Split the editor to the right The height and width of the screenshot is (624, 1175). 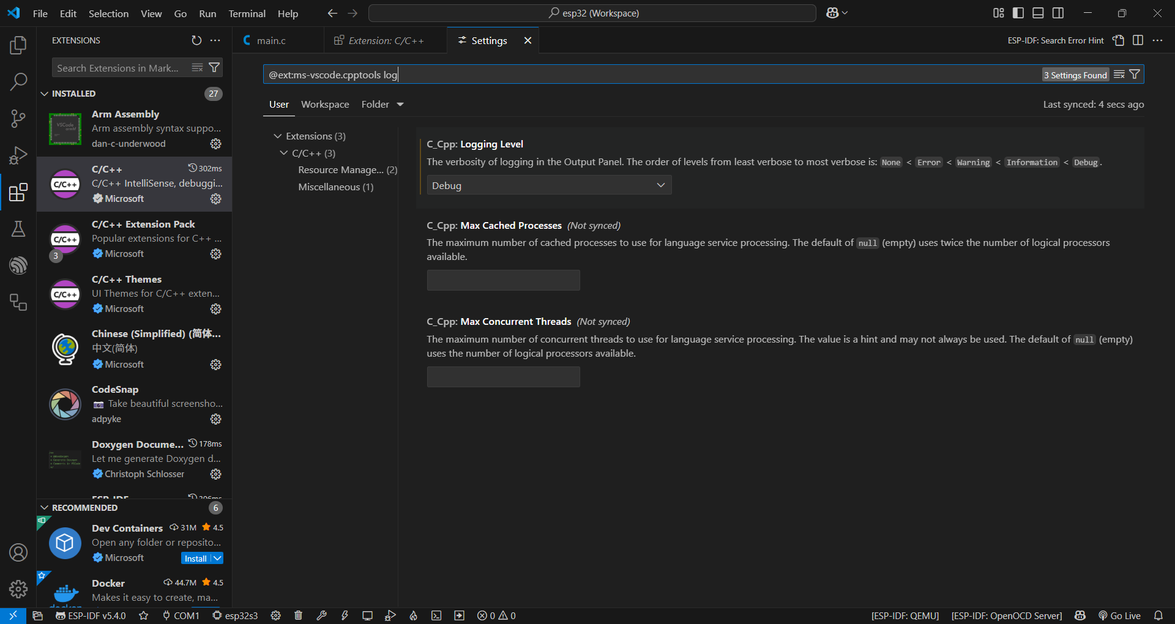[x=1138, y=40]
